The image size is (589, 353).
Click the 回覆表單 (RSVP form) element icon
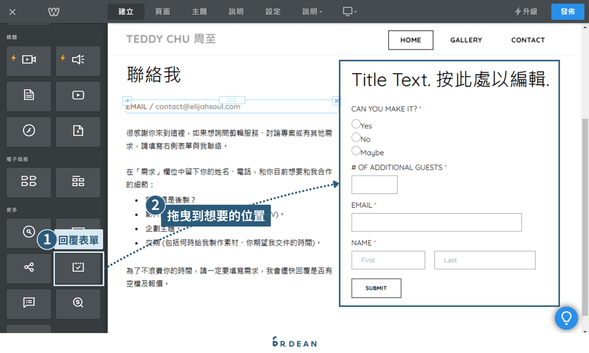78,268
